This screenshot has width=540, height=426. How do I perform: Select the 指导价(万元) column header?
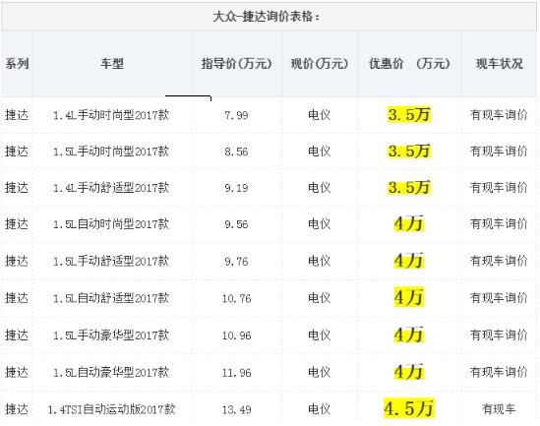pos(237,63)
